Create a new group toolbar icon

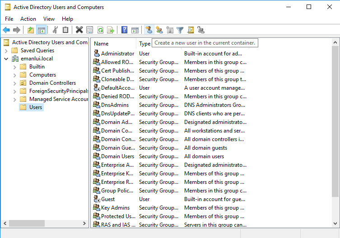159,30
